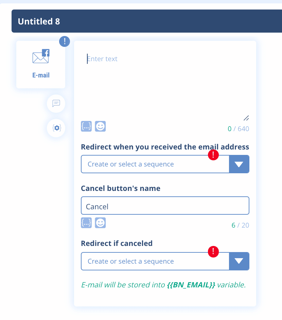282x320 pixels.
Task: Click the E-mail block envelope icon
Action: click(41, 57)
